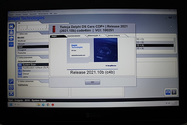Select Jarru system type
This screenshot has width=187, height=125.
click(x=33, y=77)
